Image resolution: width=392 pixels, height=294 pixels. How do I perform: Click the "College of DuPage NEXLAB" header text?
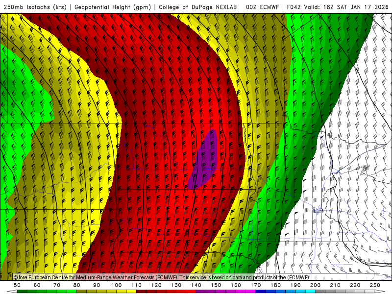coord(198,7)
